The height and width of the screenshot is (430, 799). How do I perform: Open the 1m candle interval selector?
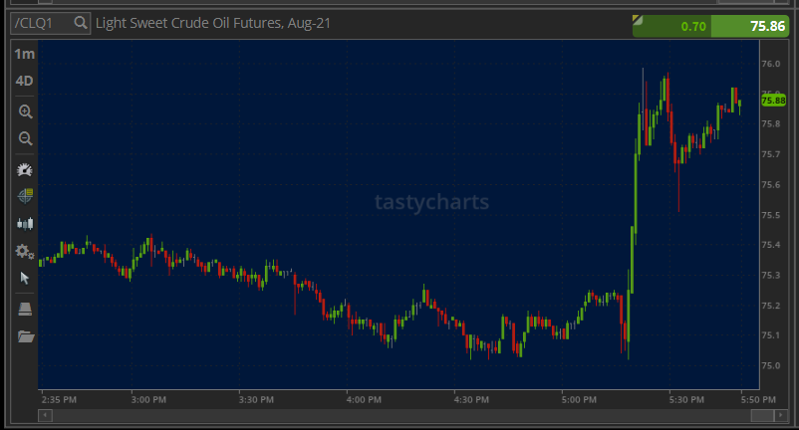click(24, 54)
